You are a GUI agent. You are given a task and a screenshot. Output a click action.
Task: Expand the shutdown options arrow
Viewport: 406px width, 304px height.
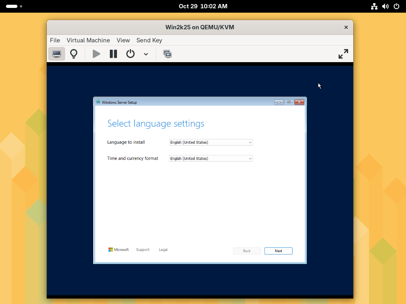coord(146,54)
